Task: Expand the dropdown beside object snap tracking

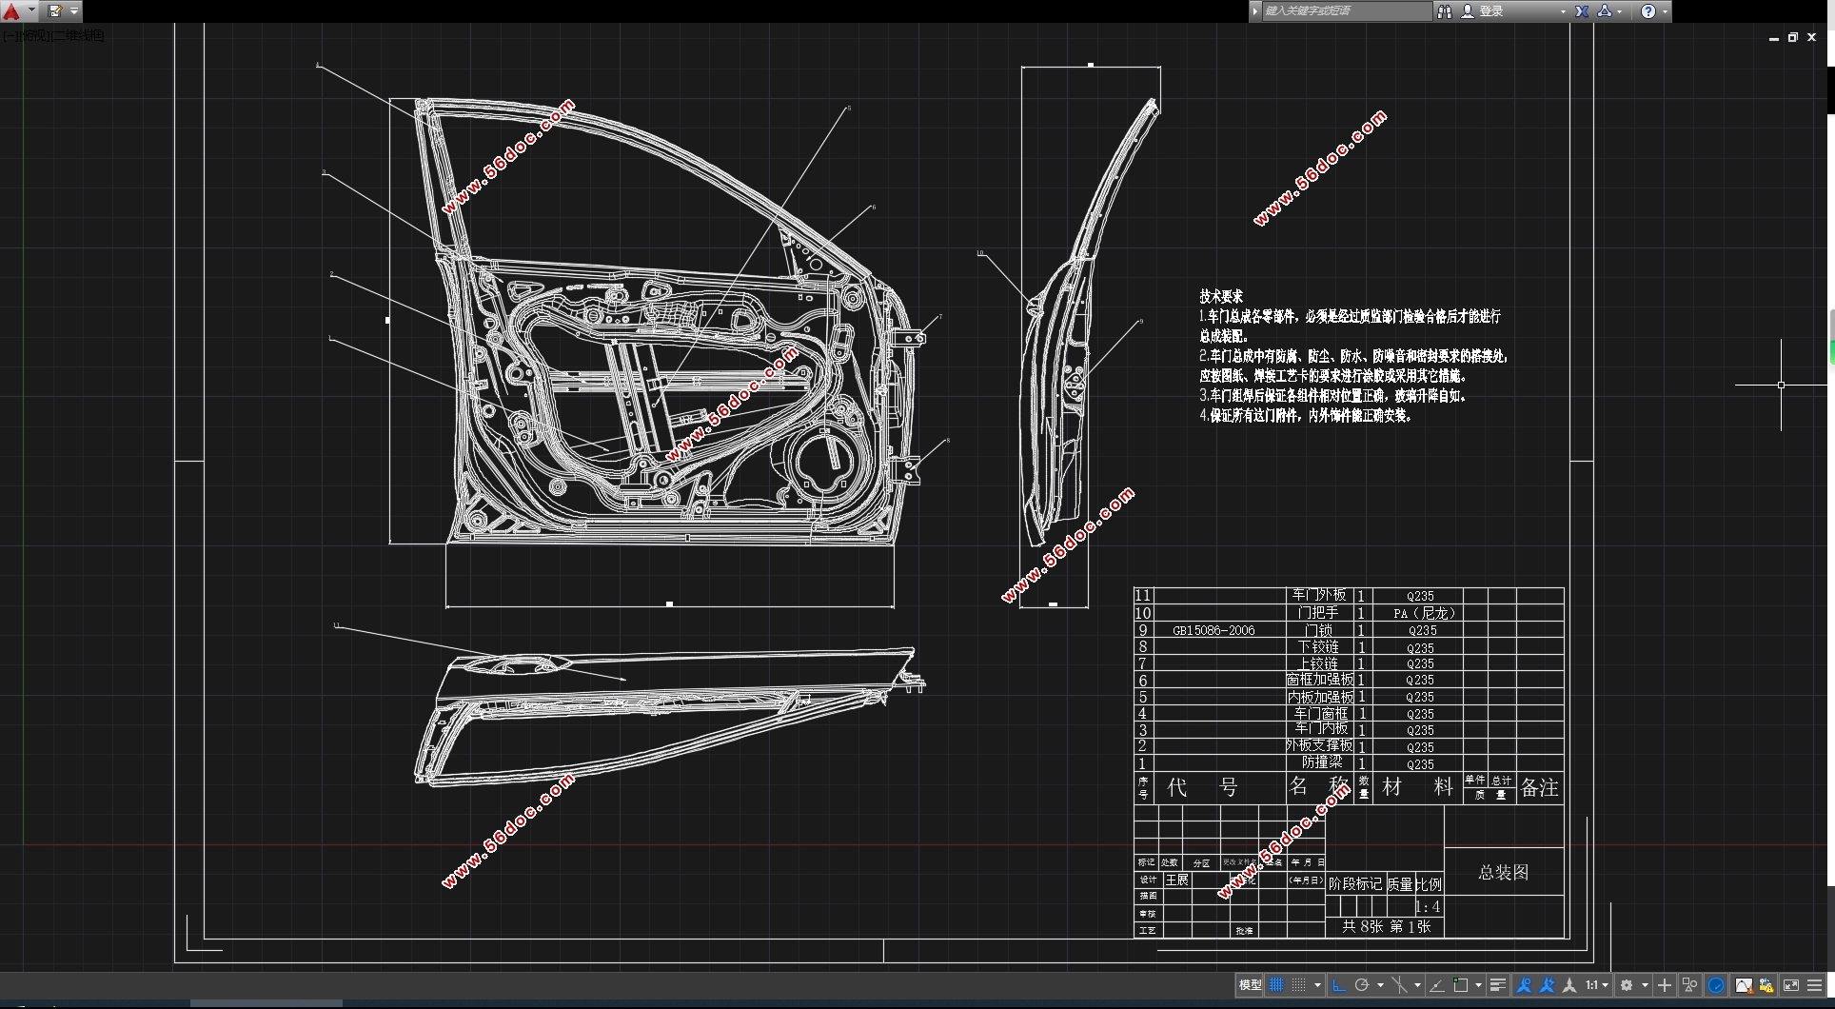Action: point(1417,985)
